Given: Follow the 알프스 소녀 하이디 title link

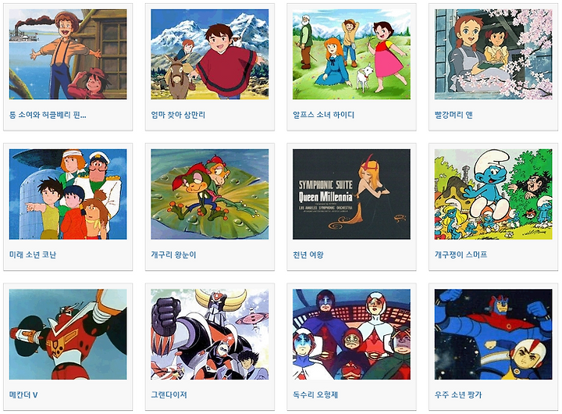Looking at the screenshot, I should [323, 115].
